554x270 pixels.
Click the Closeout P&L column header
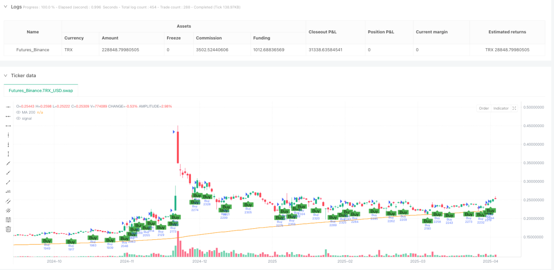pyautogui.click(x=324, y=32)
